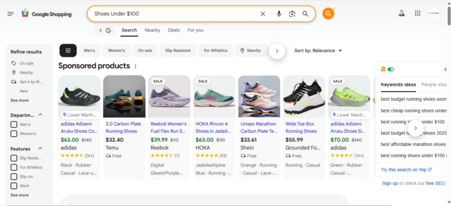Start voice search with microphone icon
Viewport: 451px width, 206px height.
278,14
